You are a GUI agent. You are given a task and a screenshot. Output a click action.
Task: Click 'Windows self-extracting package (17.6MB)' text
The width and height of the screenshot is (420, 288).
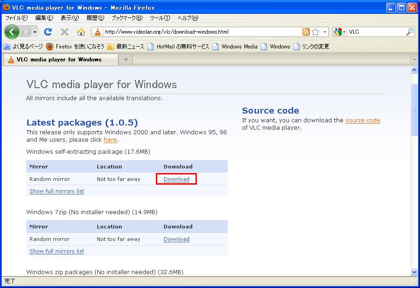point(88,152)
